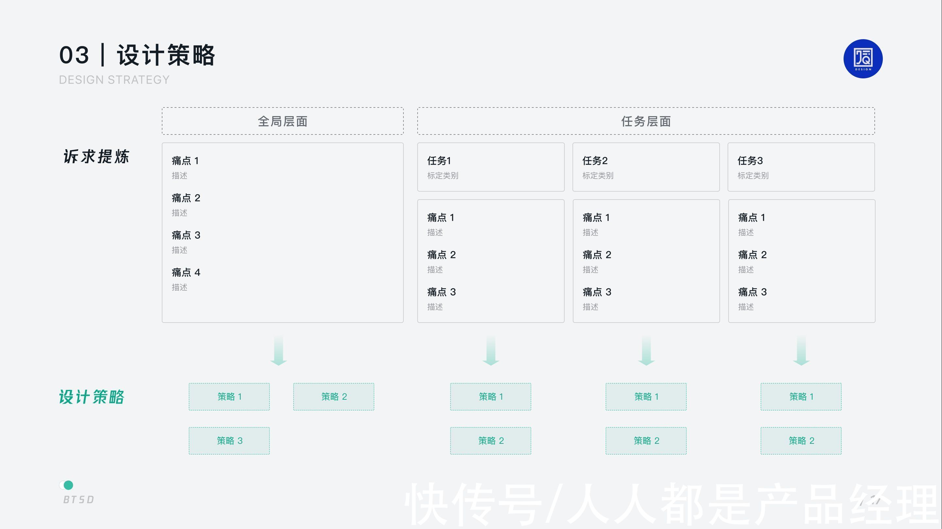The height and width of the screenshot is (529, 942).
Task: Click the 策略 1 button under 全局层面
Action: (229, 397)
